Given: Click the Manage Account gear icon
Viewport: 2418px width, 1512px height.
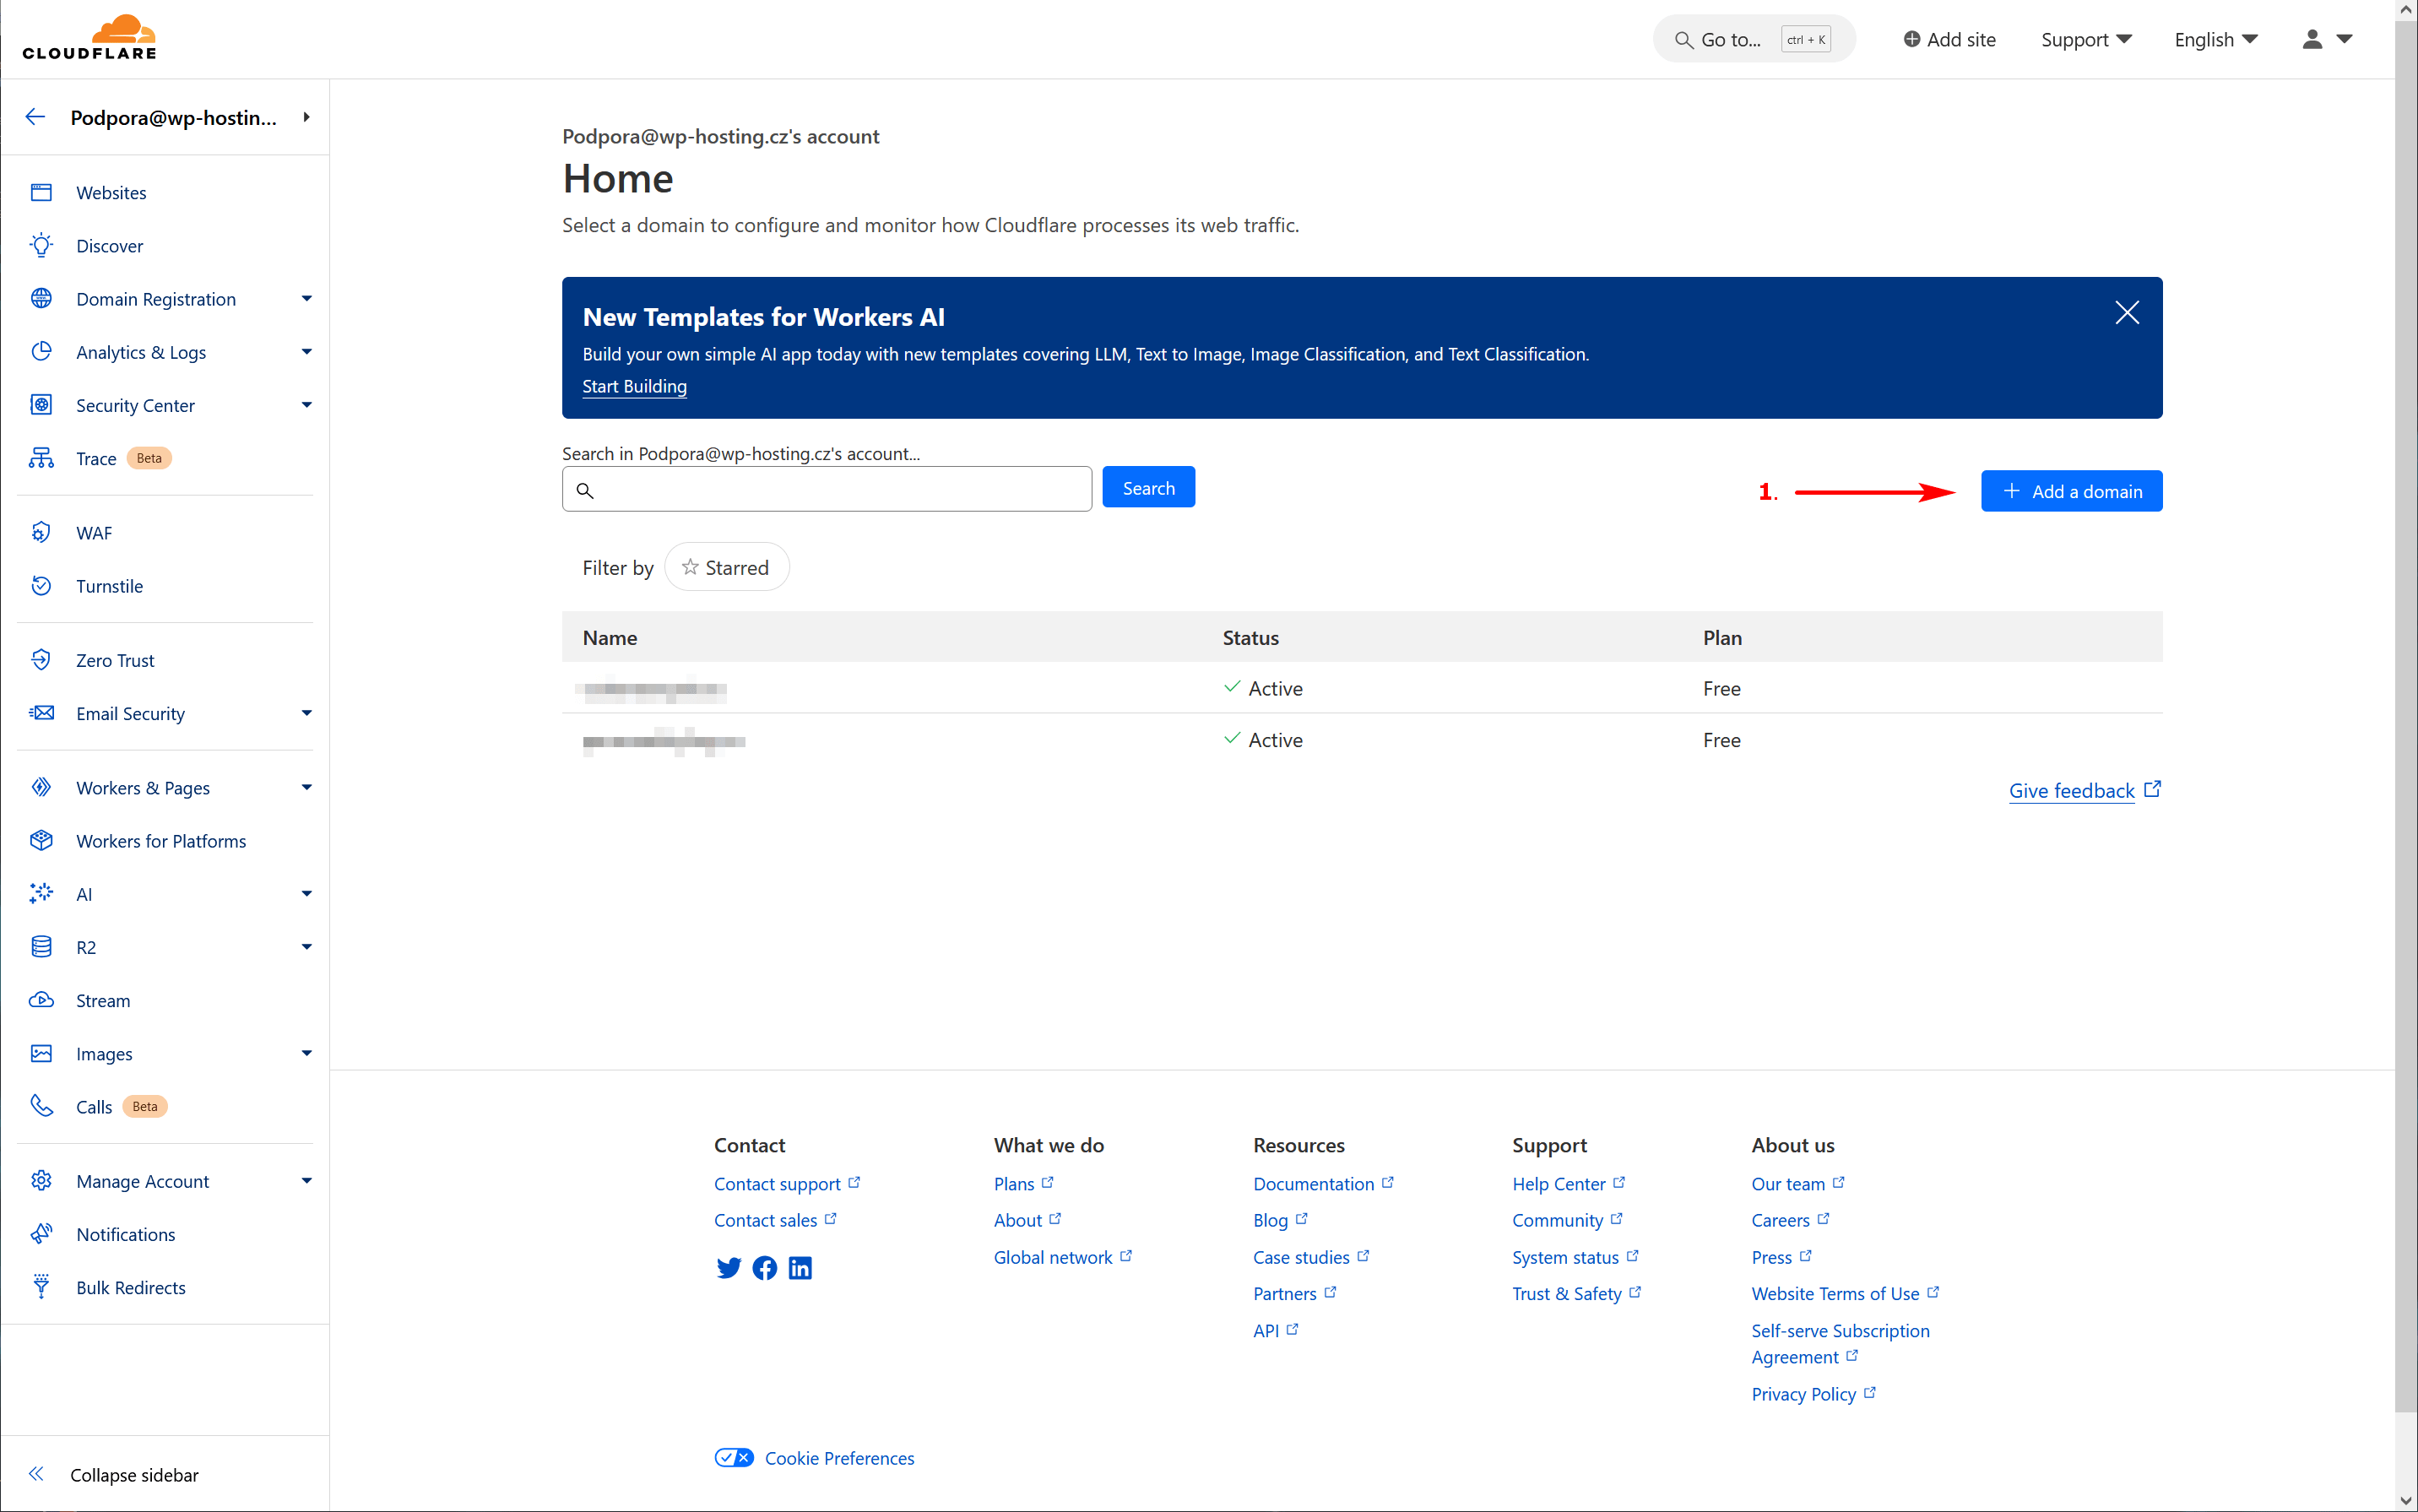Looking at the screenshot, I should (41, 1181).
